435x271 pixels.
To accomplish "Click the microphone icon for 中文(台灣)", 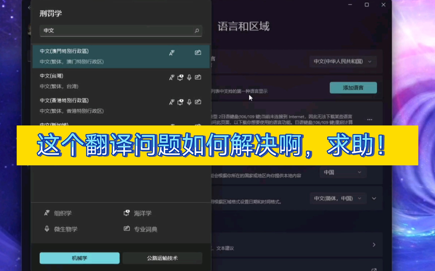I will click(189, 78).
